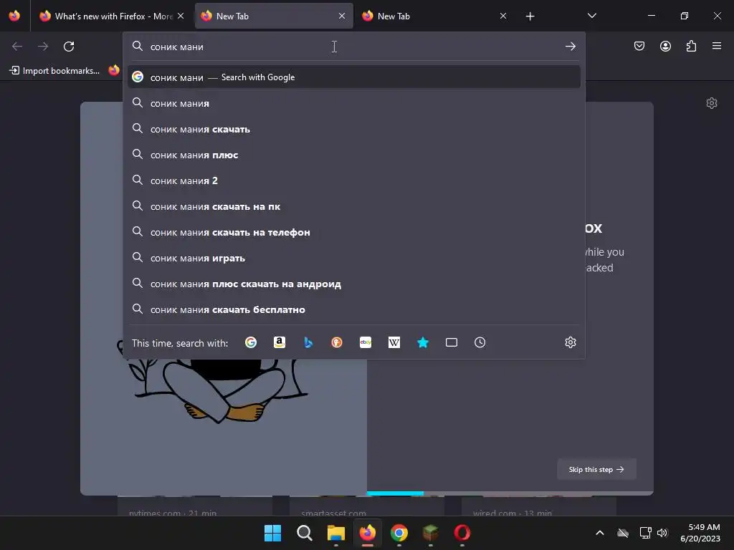Click Import bookmarks link

pos(54,71)
